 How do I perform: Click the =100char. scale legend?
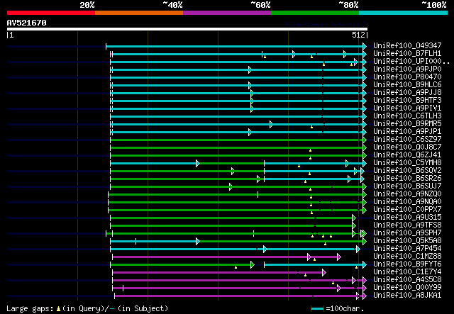[x=338, y=308]
